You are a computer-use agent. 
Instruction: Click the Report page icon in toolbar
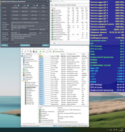pyautogui.click(x=47, y=51)
